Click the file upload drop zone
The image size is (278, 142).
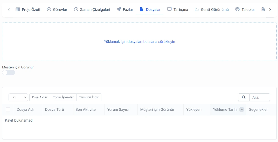pyautogui.click(x=139, y=42)
